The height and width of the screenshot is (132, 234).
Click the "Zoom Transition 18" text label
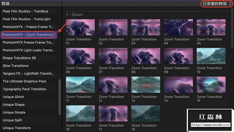144,127
